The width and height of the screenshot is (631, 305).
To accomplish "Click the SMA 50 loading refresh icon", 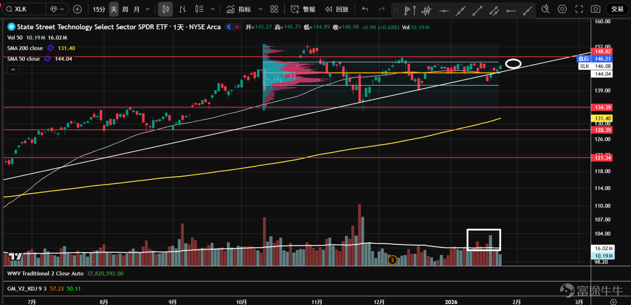I will (x=47, y=59).
